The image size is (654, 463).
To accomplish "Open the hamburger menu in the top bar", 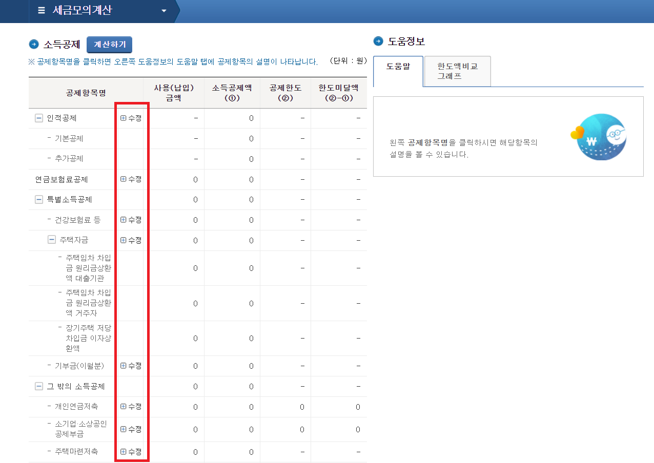I will click(x=41, y=11).
